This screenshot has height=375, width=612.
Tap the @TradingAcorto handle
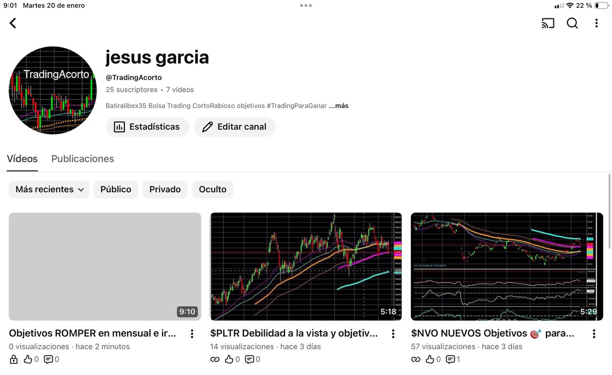click(134, 77)
